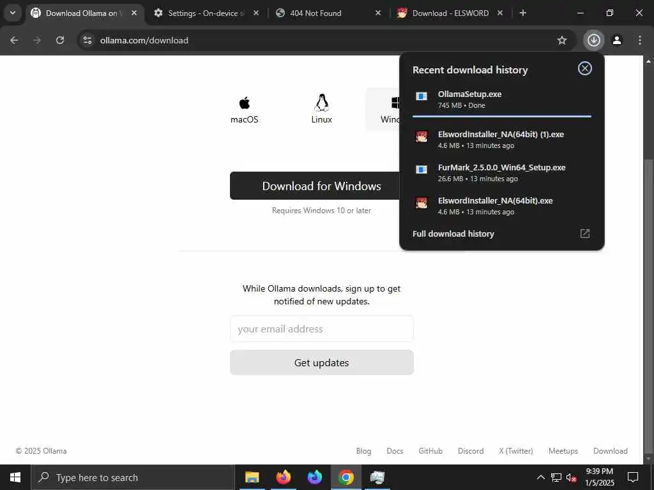
Task: Close the Download Ollama tab
Action: (x=134, y=13)
